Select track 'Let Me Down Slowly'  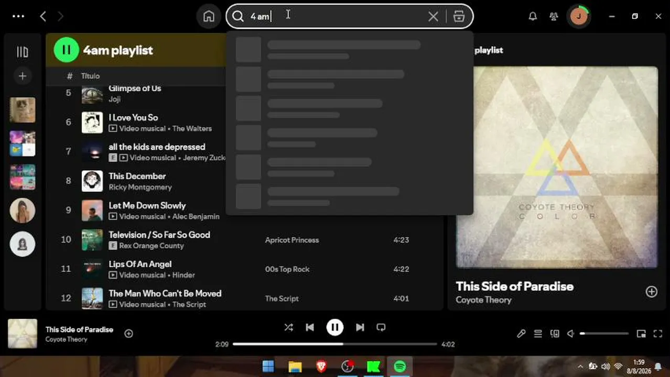coord(147,206)
